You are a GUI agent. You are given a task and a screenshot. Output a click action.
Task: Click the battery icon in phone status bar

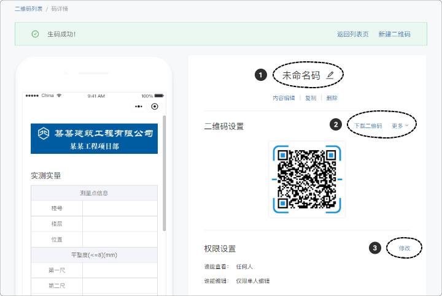pos(159,96)
